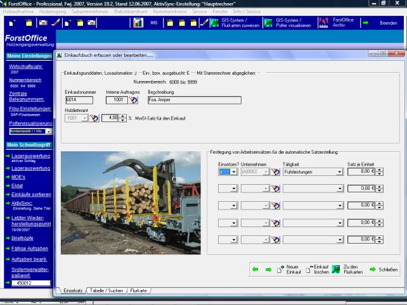Screen dimensions: 407x305
Task: Click the lookup icon beside Interne Auftragsnr. field
Action: click(133, 100)
